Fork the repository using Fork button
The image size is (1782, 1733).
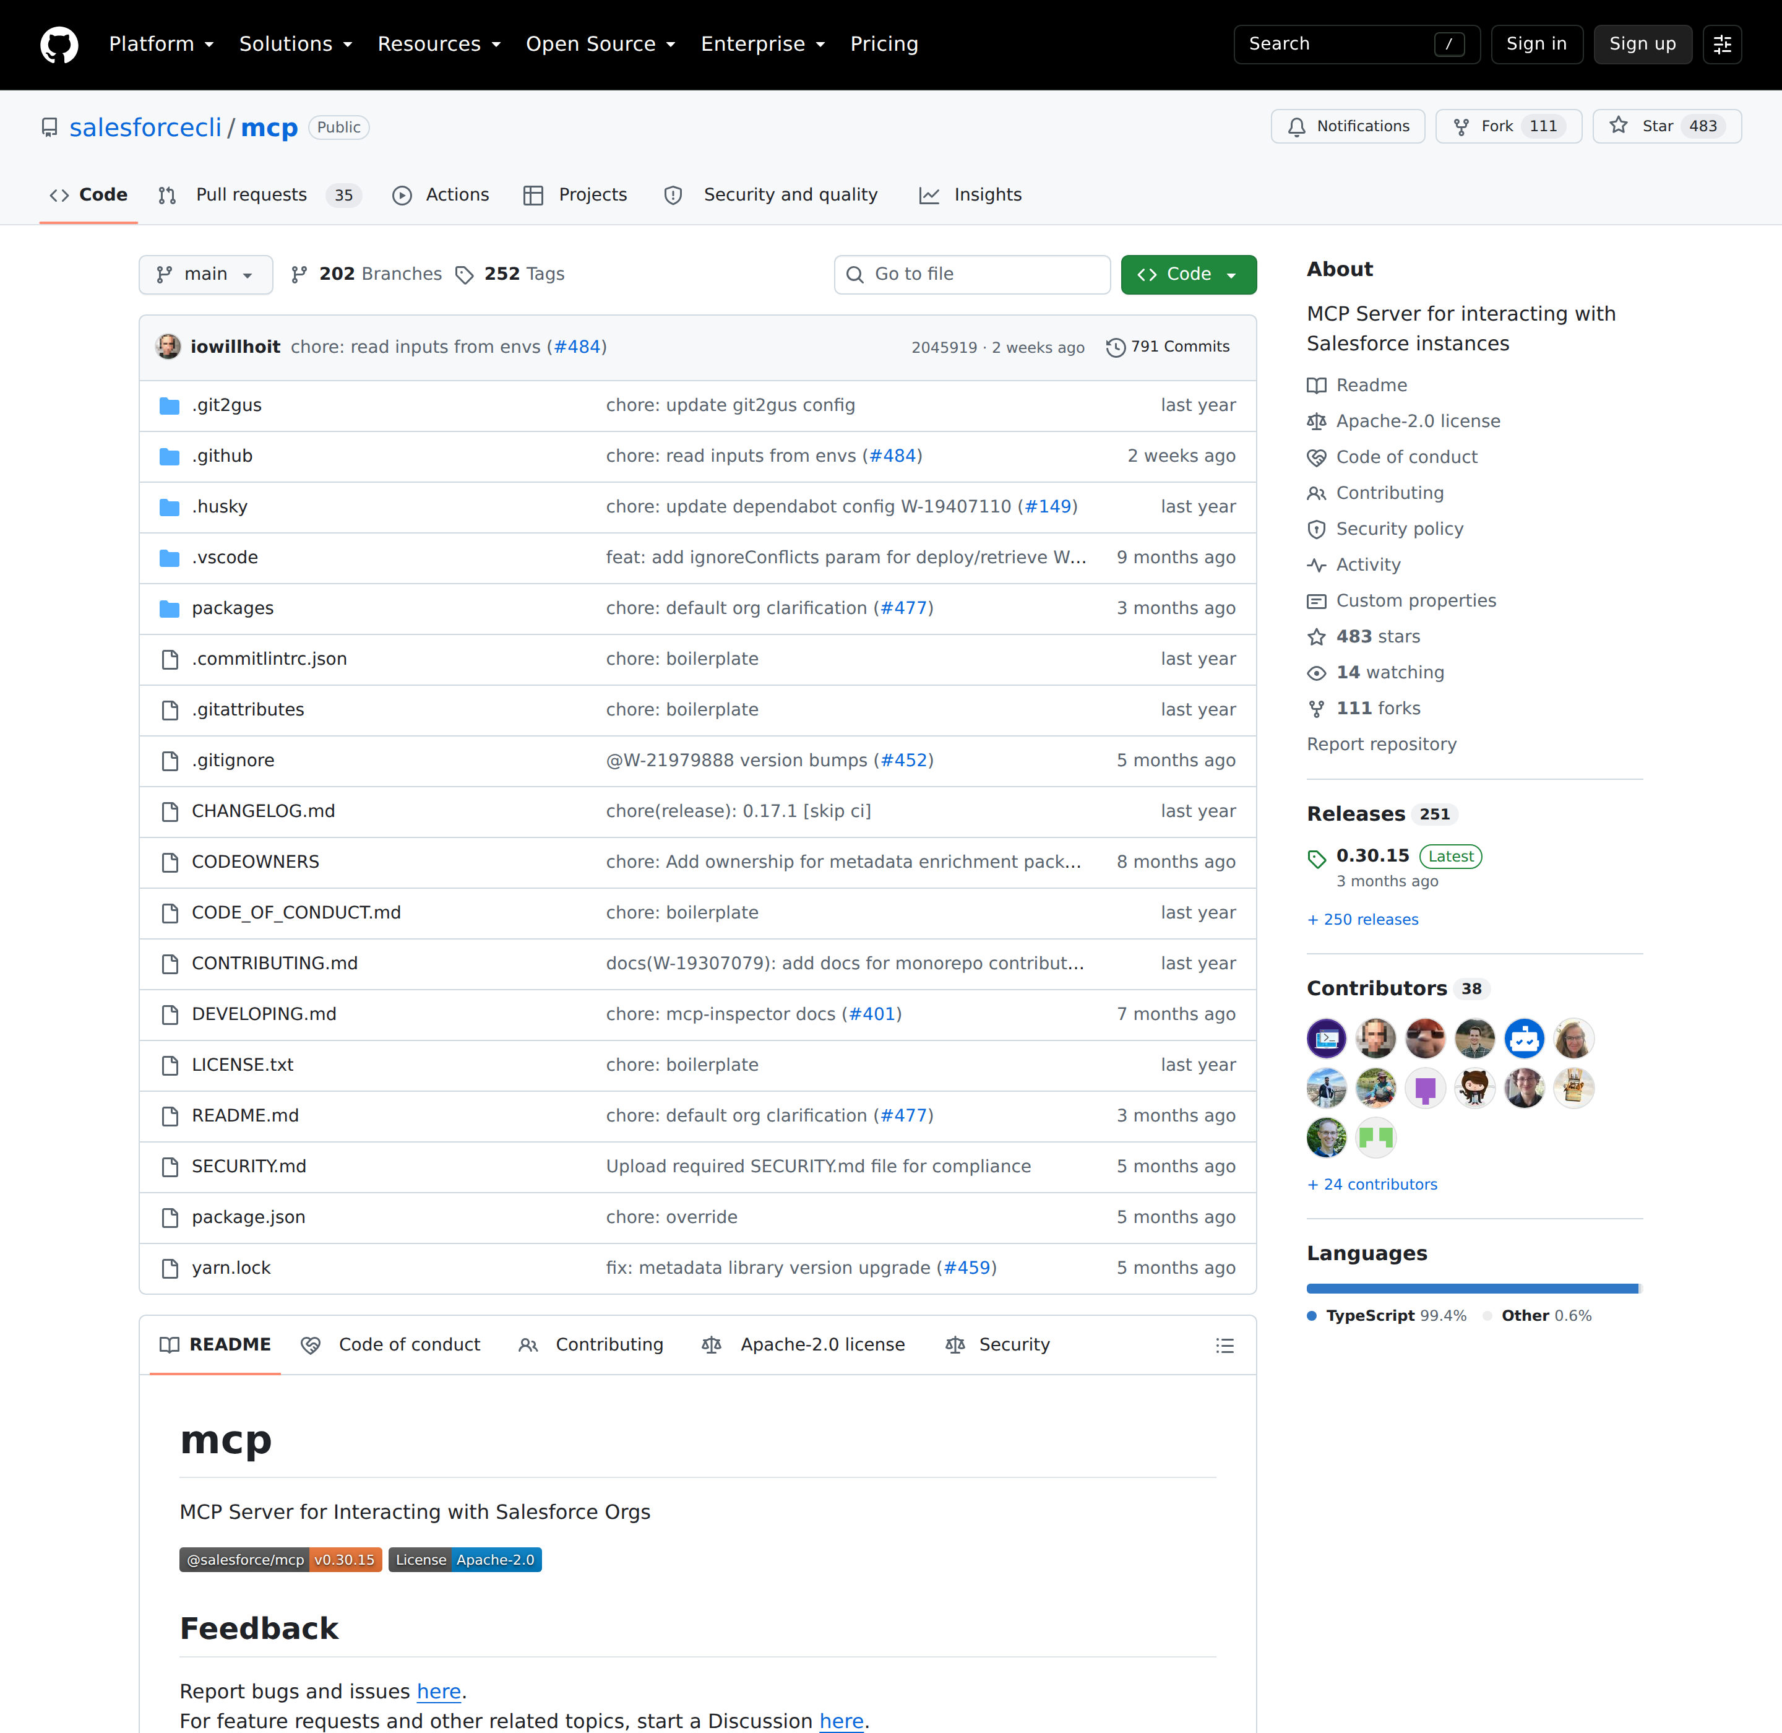1508,126
